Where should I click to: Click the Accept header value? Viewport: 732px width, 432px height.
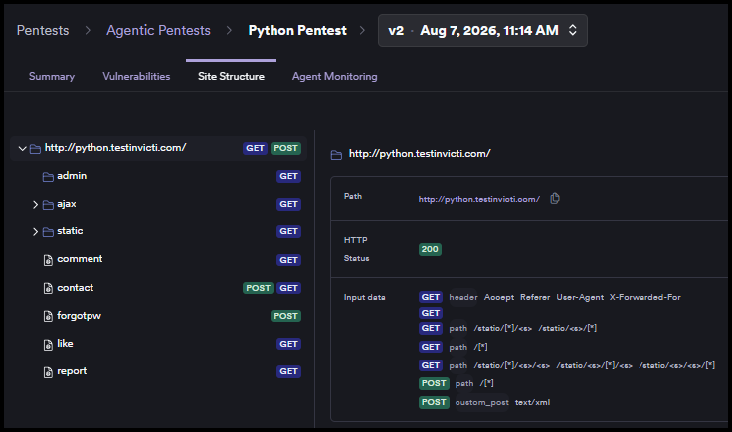tap(499, 297)
